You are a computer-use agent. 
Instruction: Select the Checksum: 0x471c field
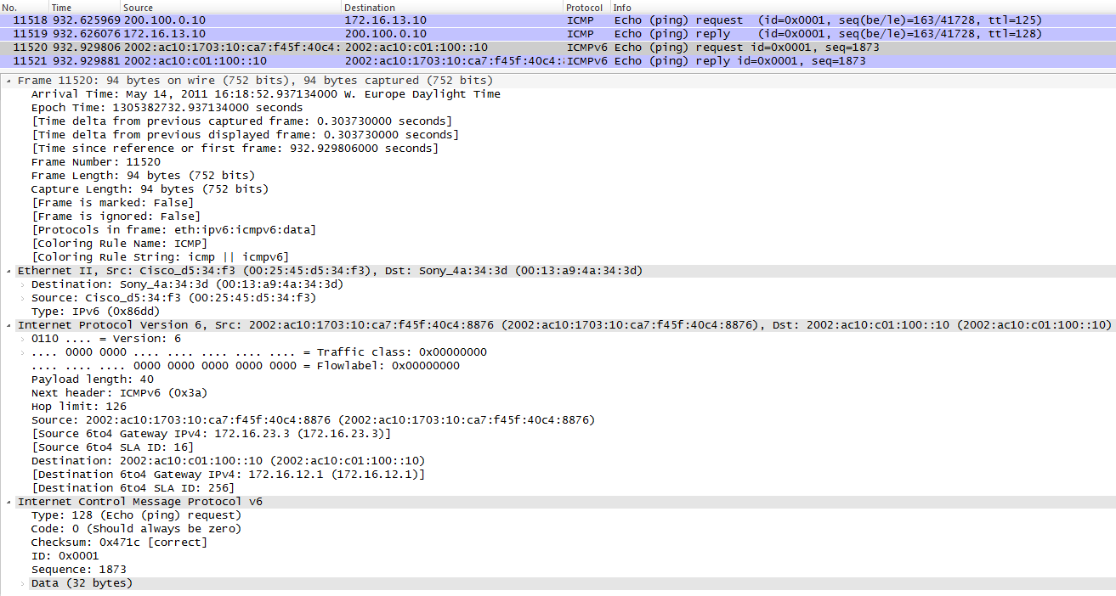[x=119, y=543]
